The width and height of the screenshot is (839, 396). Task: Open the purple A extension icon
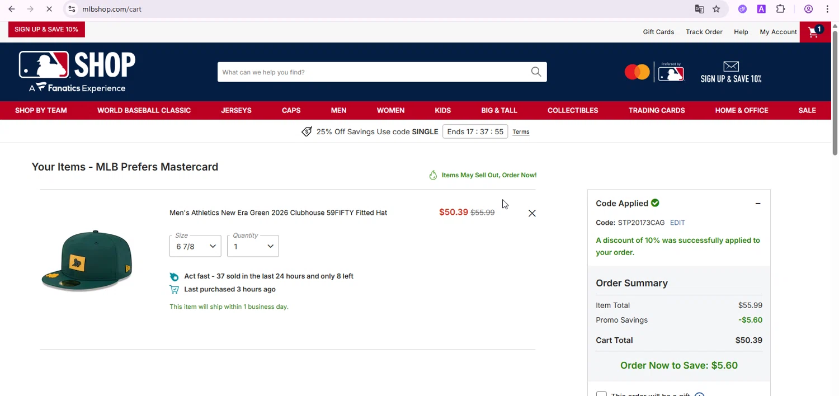point(761,9)
